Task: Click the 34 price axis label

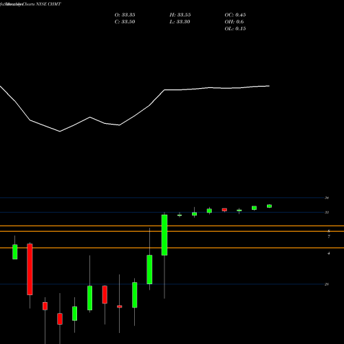Action: (x=327, y=197)
